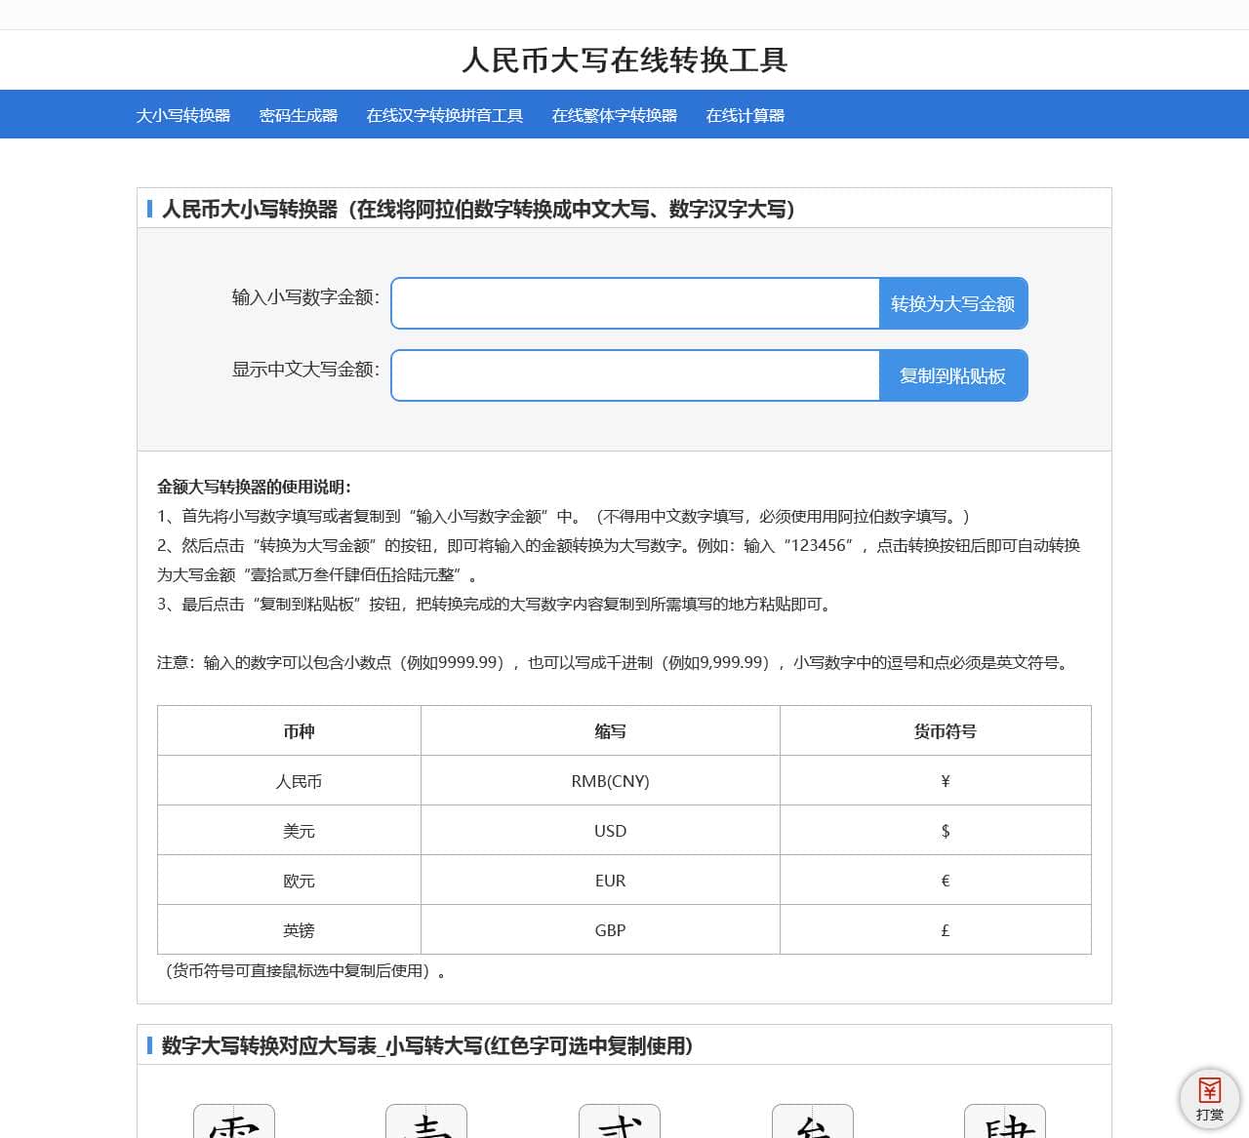
Task: Select 在线繁体字转换器 in the nav bar
Action: coord(615,115)
